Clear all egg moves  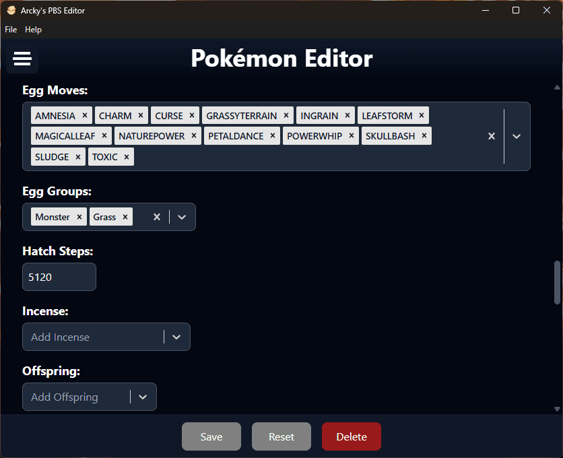492,136
